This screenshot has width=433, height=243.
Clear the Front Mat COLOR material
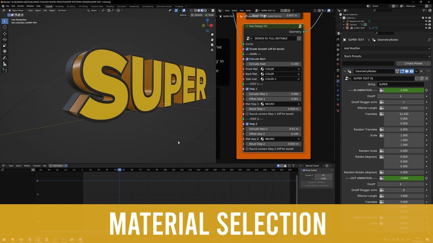coord(299,69)
